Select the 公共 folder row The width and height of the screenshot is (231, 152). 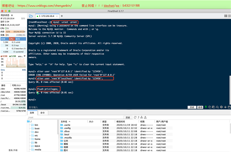point(116,141)
